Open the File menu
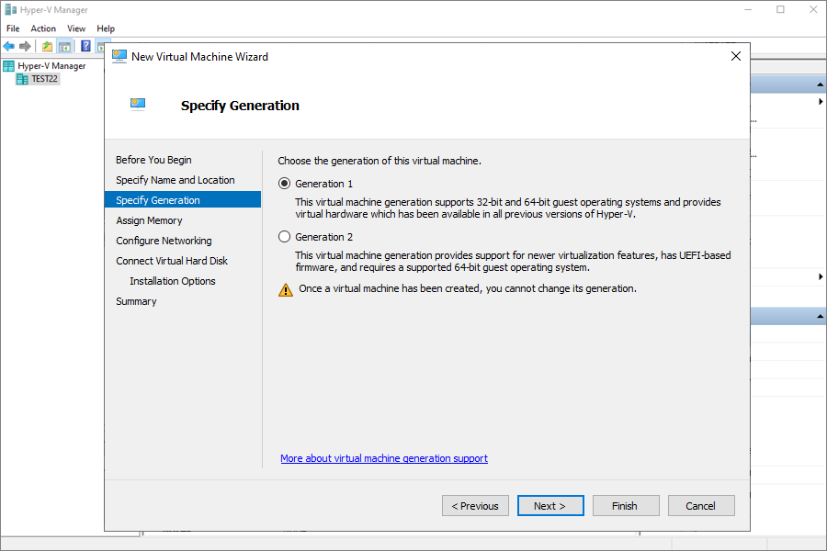This screenshot has width=827, height=551. [x=13, y=28]
